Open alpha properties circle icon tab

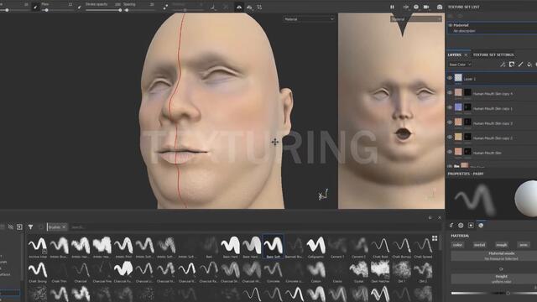461,226
